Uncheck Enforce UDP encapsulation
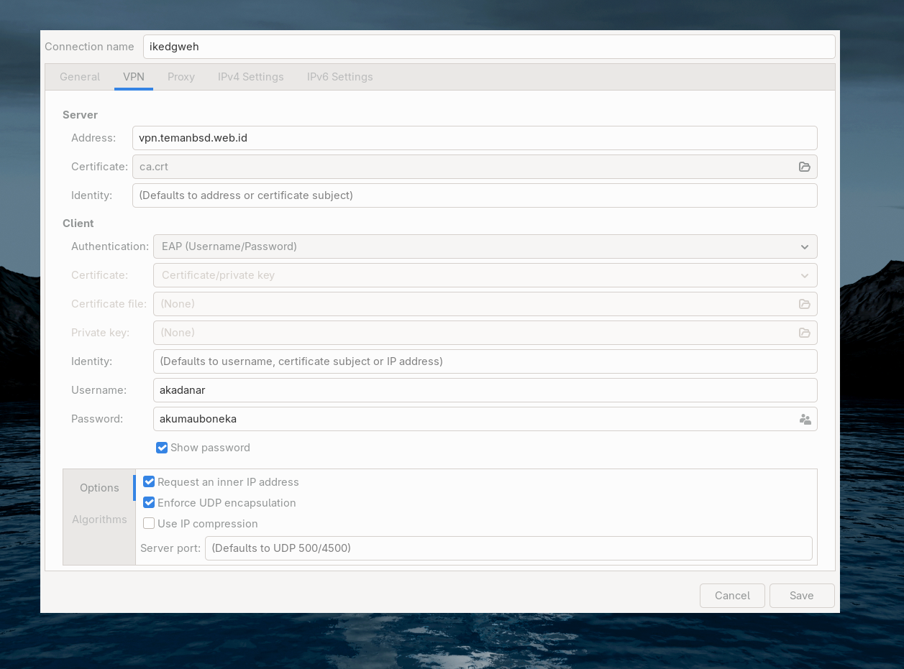Screen dimensions: 904x669 coord(149,503)
